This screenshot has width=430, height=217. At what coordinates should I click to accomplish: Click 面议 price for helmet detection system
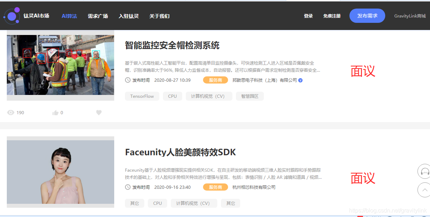[363, 71]
